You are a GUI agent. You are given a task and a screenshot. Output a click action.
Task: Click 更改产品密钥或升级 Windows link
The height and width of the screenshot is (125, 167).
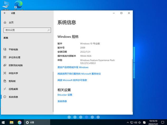pyautogui.click(x=73, y=67)
